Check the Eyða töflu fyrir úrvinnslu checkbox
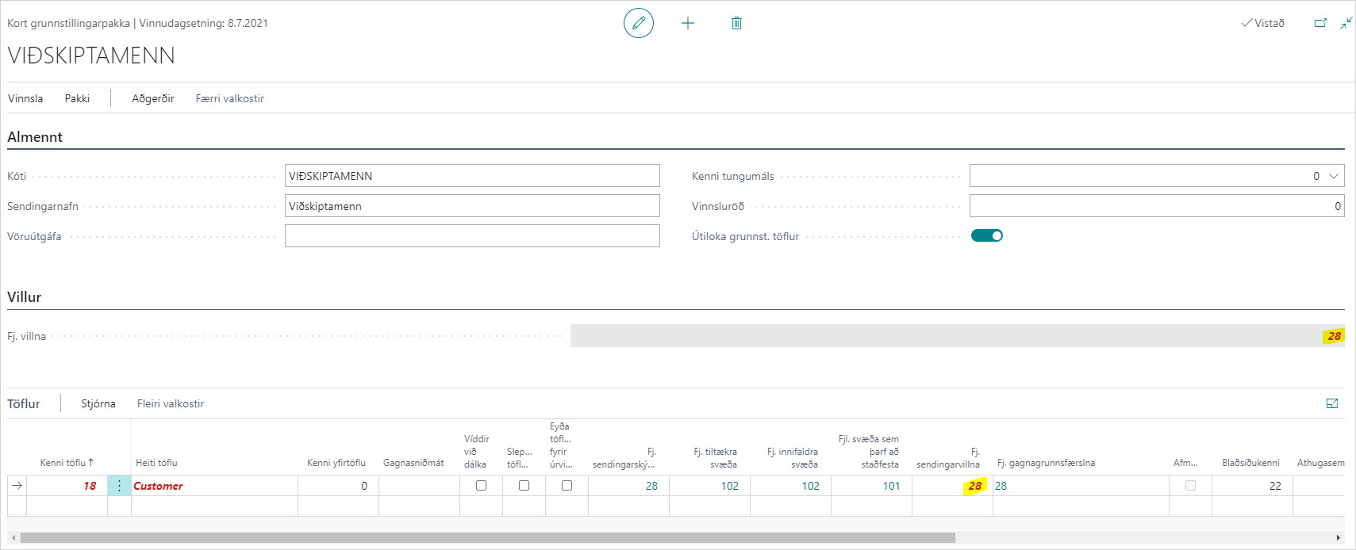Viewport: 1356px width, 550px height. pos(567,486)
